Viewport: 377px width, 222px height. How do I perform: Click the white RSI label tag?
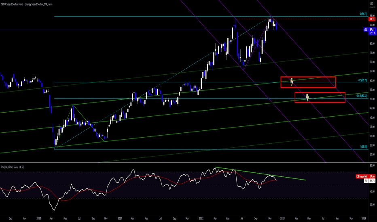click(366, 181)
